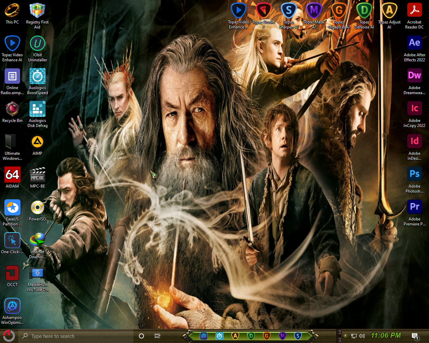Image resolution: width=429 pixels, height=343 pixels.
Task: Open This PC desktop icon
Action: click(x=12, y=13)
